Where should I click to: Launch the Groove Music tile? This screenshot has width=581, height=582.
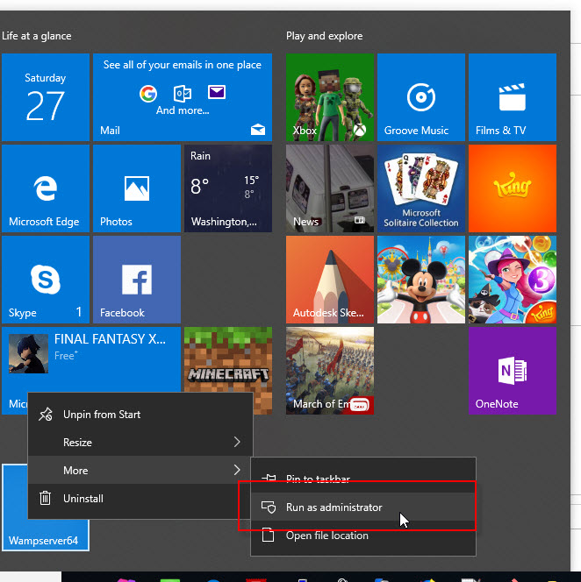click(420, 97)
